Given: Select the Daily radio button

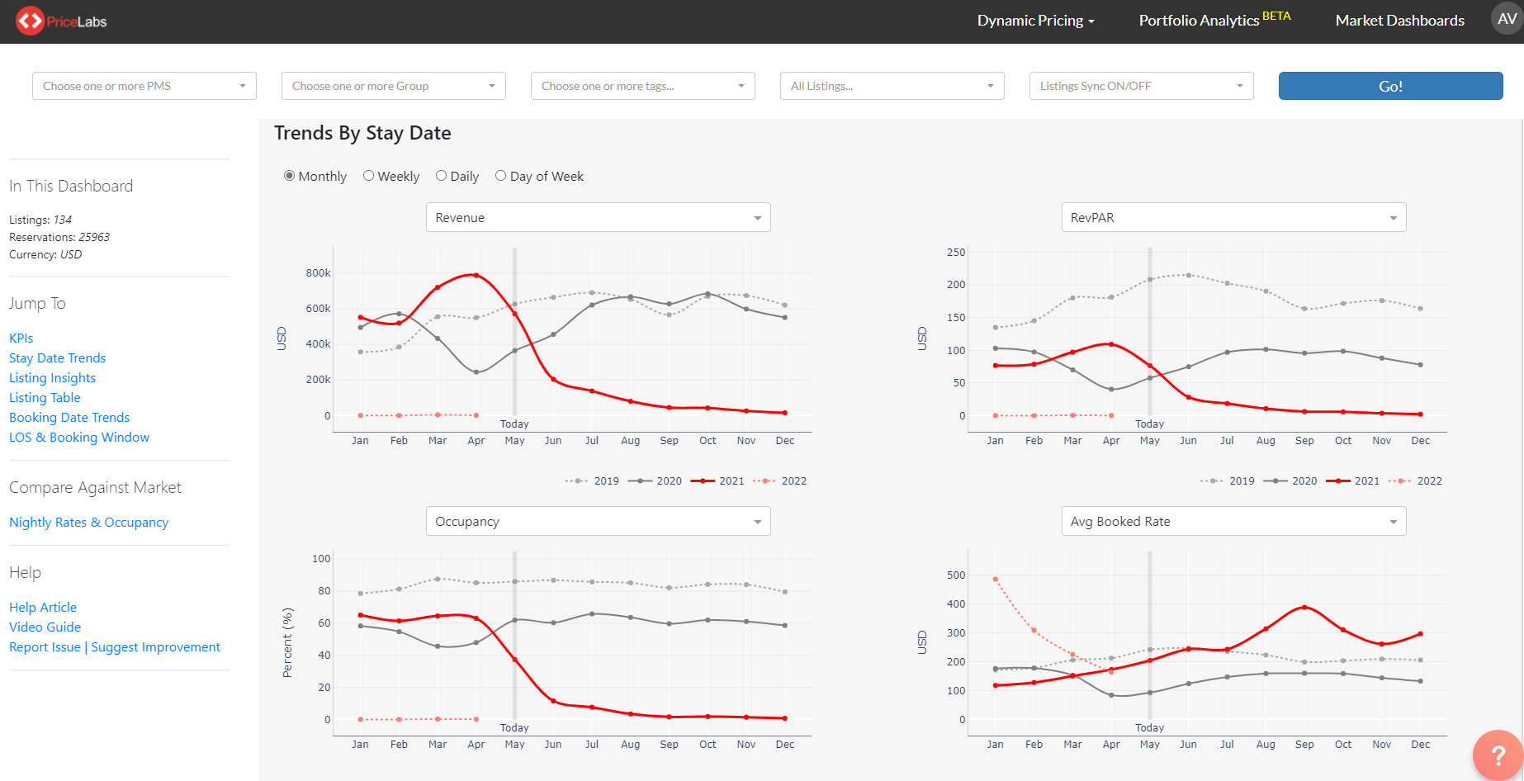Looking at the screenshot, I should pyautogui.click(x=441, y=176).
